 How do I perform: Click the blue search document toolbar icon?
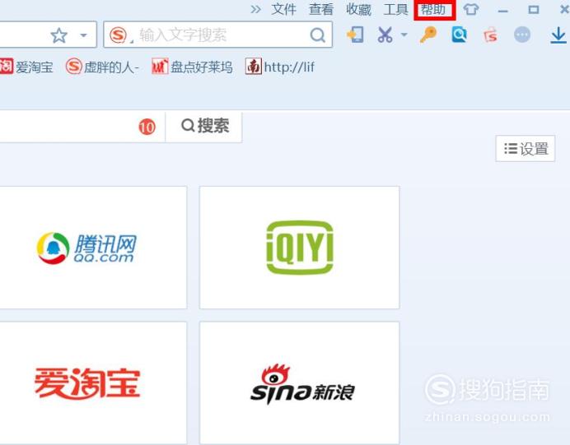459,35
